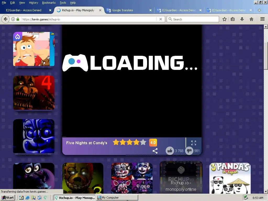Share the game via the share icon
The height and width of the screenshot is (201, 268).
[155, 151]
